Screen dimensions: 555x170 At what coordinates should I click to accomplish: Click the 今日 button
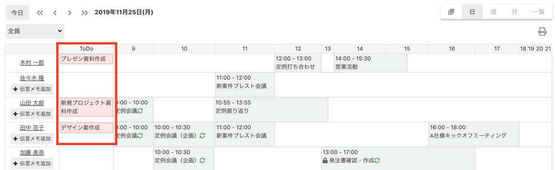tap(17, 13)
